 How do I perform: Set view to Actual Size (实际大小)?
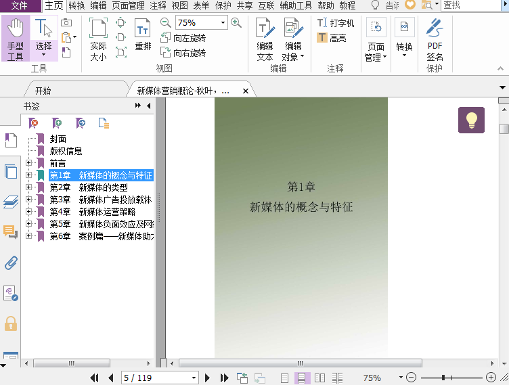click(x=98, y=39)
